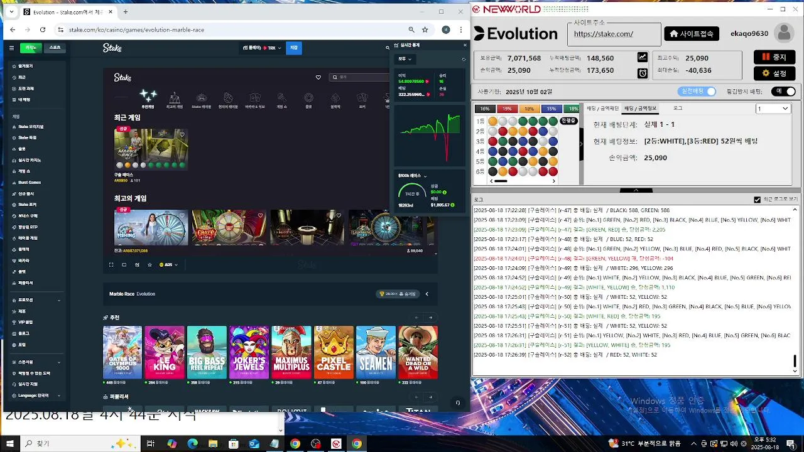Bookmark this page with the star icon
Viewport: 804px width, 452px height.
tap(425, 30)
